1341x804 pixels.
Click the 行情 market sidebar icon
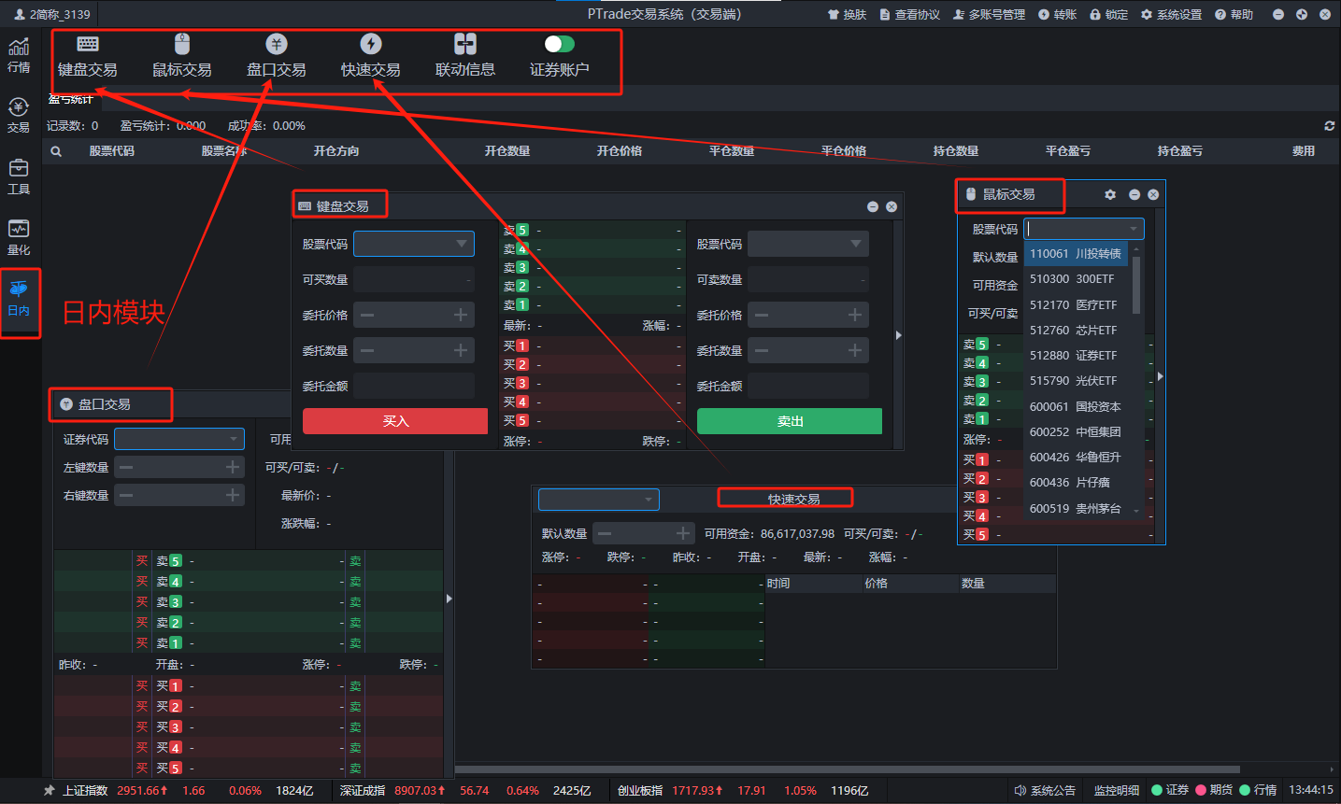coord(19,55)
